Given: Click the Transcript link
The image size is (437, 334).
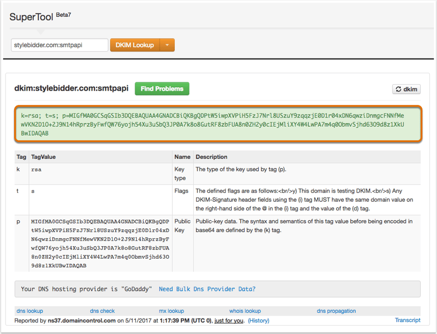Looking at the screenshot, I should coord(408,320).
